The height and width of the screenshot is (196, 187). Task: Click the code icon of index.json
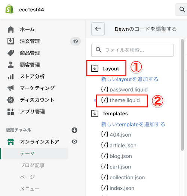pos(105,188)
